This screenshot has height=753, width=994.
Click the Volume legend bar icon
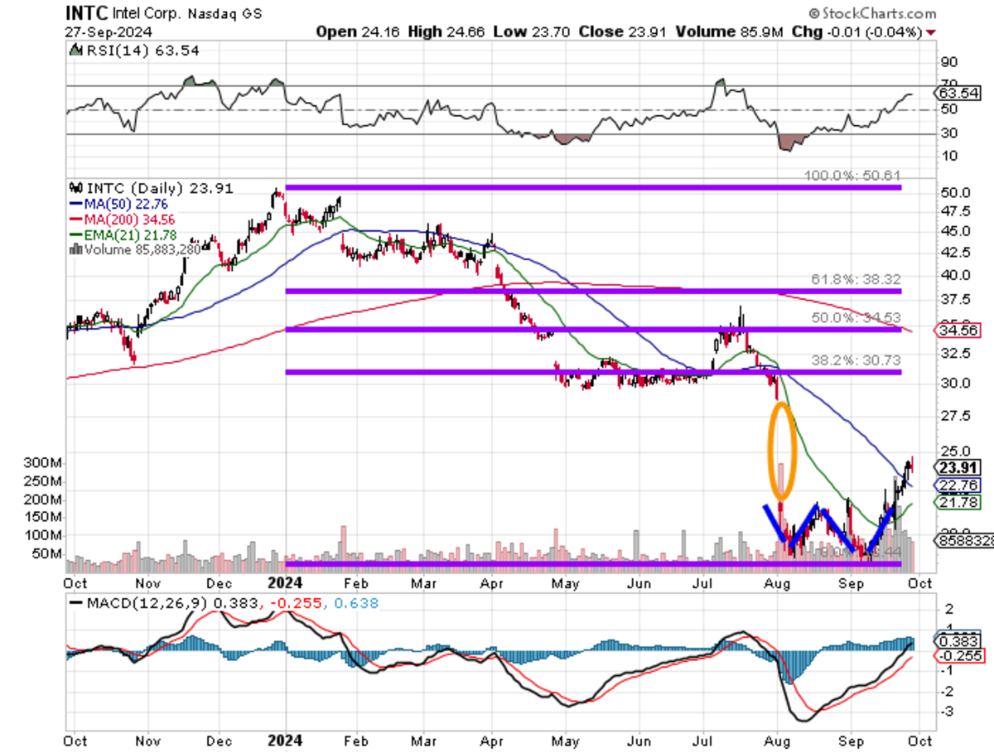point(78,250)
